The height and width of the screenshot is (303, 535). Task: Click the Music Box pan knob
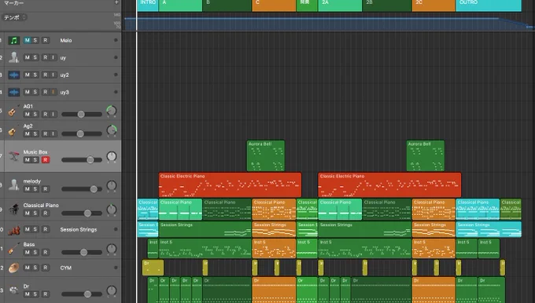coord(112,156)
